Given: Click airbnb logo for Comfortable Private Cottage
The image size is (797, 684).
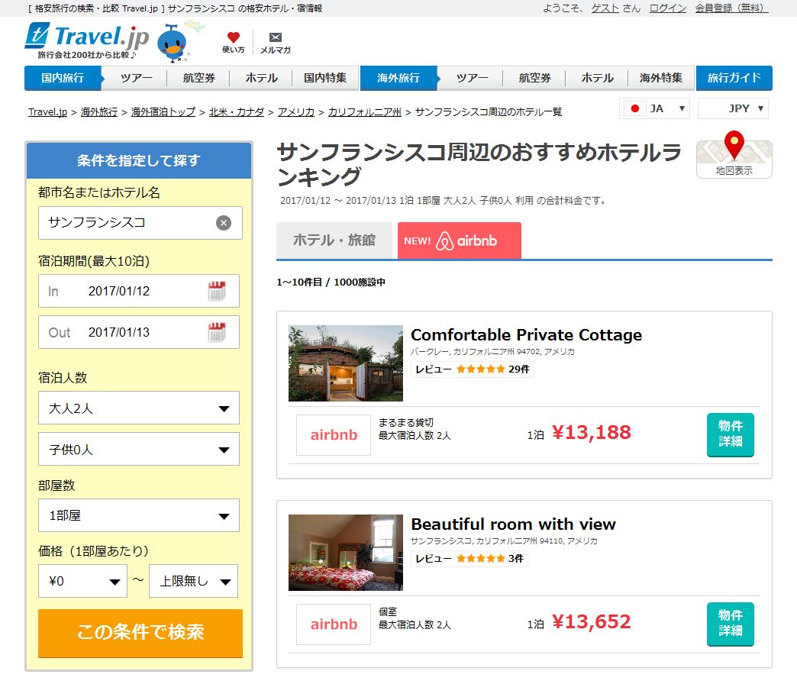Looking at the screenshot, I should pyautogui.click(x=334, y=435).
